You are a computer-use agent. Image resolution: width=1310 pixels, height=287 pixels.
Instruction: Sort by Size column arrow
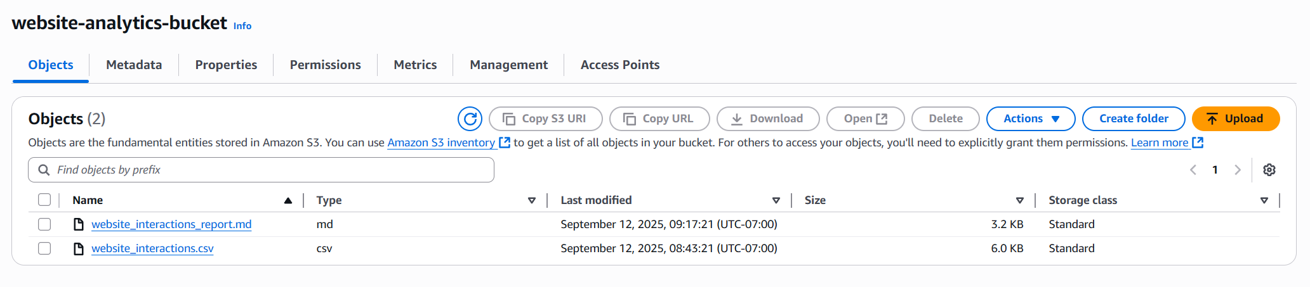click(x=1019, y=200)
